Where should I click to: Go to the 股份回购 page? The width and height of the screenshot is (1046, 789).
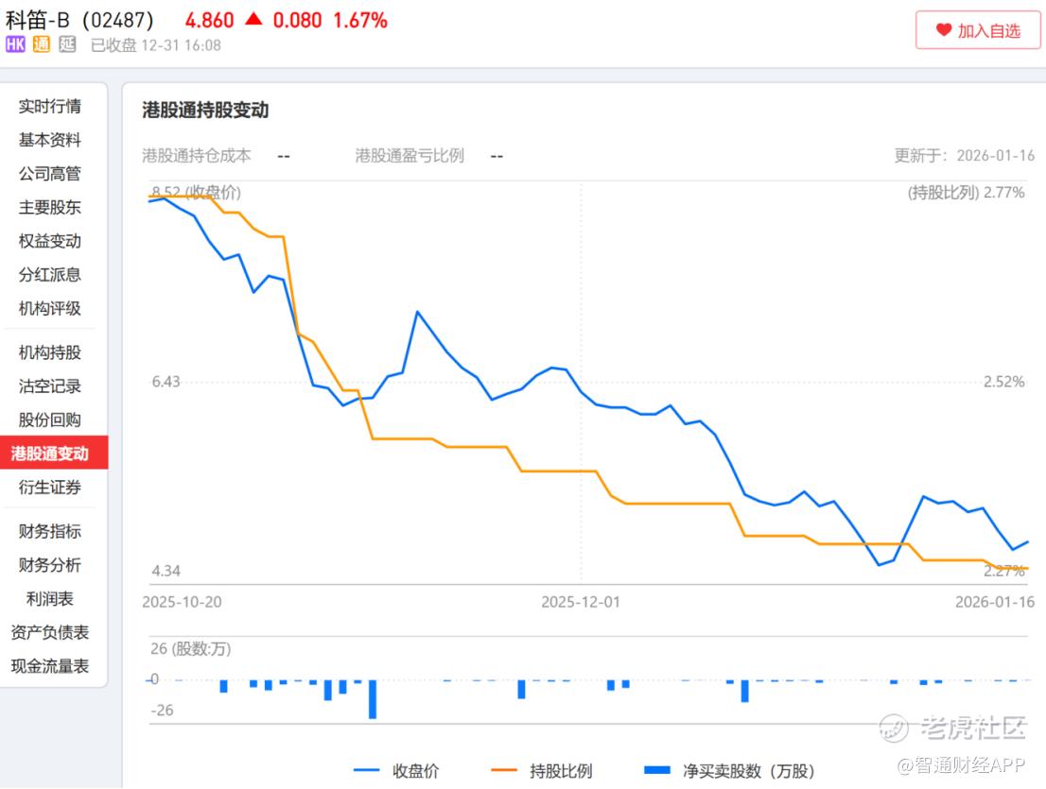pos(50,420)
